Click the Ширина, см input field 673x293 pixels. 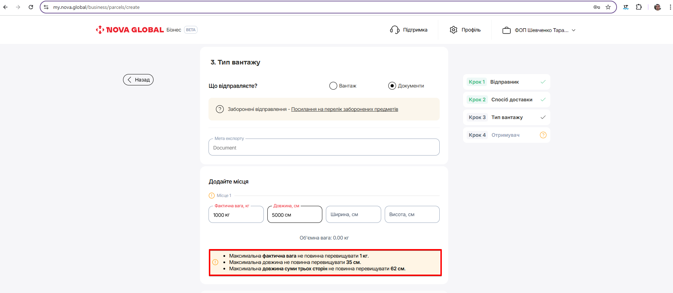point(353,214)
